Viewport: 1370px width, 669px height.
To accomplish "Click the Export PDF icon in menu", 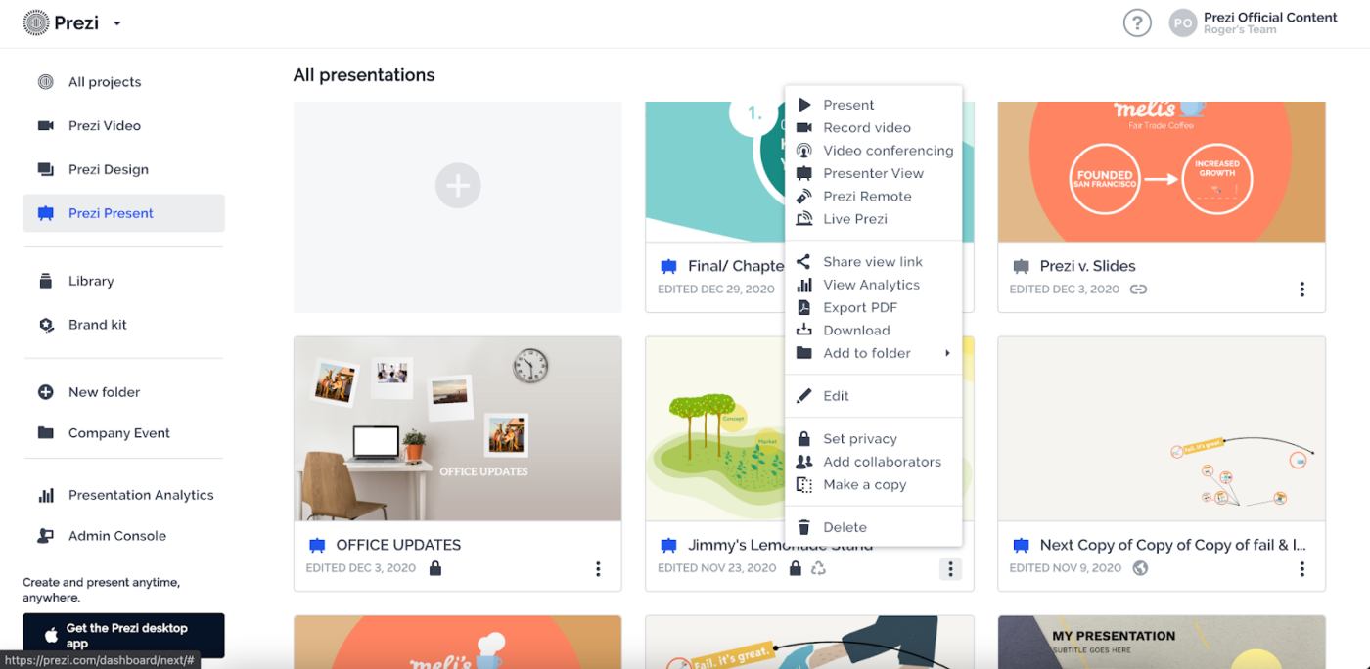I will [803, 307].
